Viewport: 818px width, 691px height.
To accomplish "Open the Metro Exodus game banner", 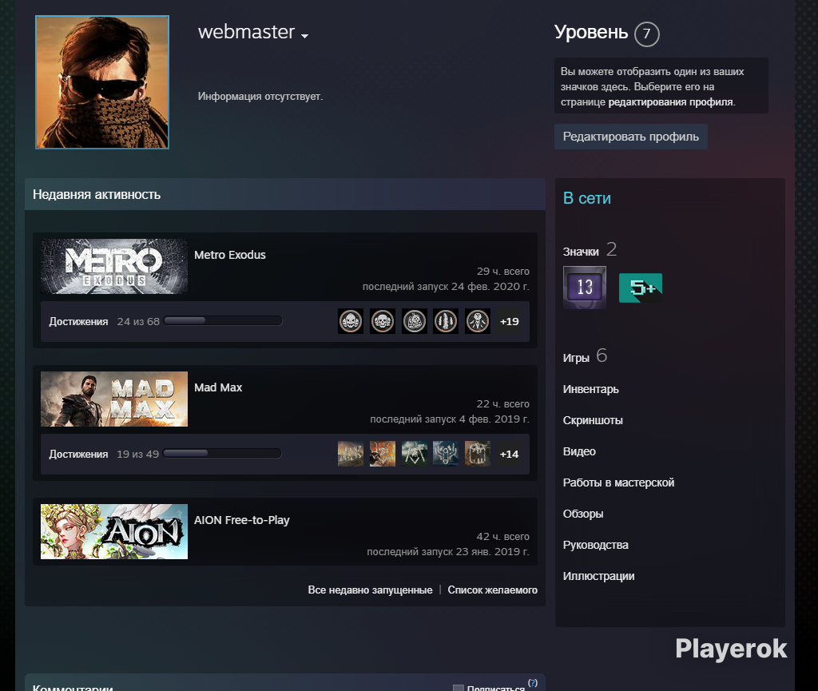I will tap(114, 267).
